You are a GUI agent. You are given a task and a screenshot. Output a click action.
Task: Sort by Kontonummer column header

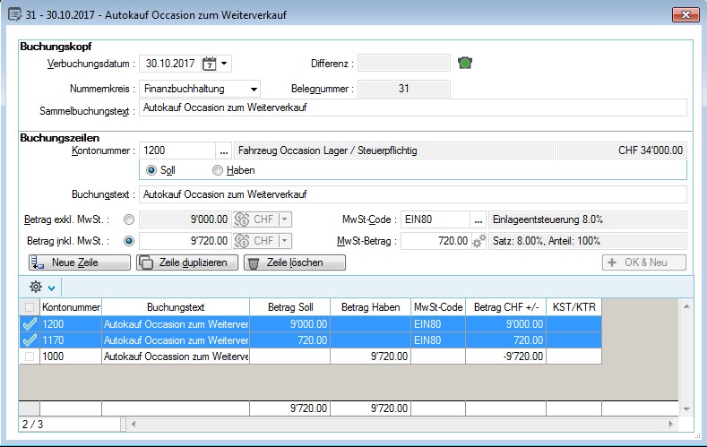tap(71, 307)
